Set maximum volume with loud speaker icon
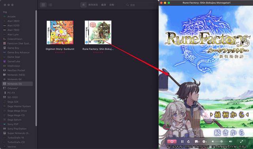The image size is (253, 149). coord(230,142)
